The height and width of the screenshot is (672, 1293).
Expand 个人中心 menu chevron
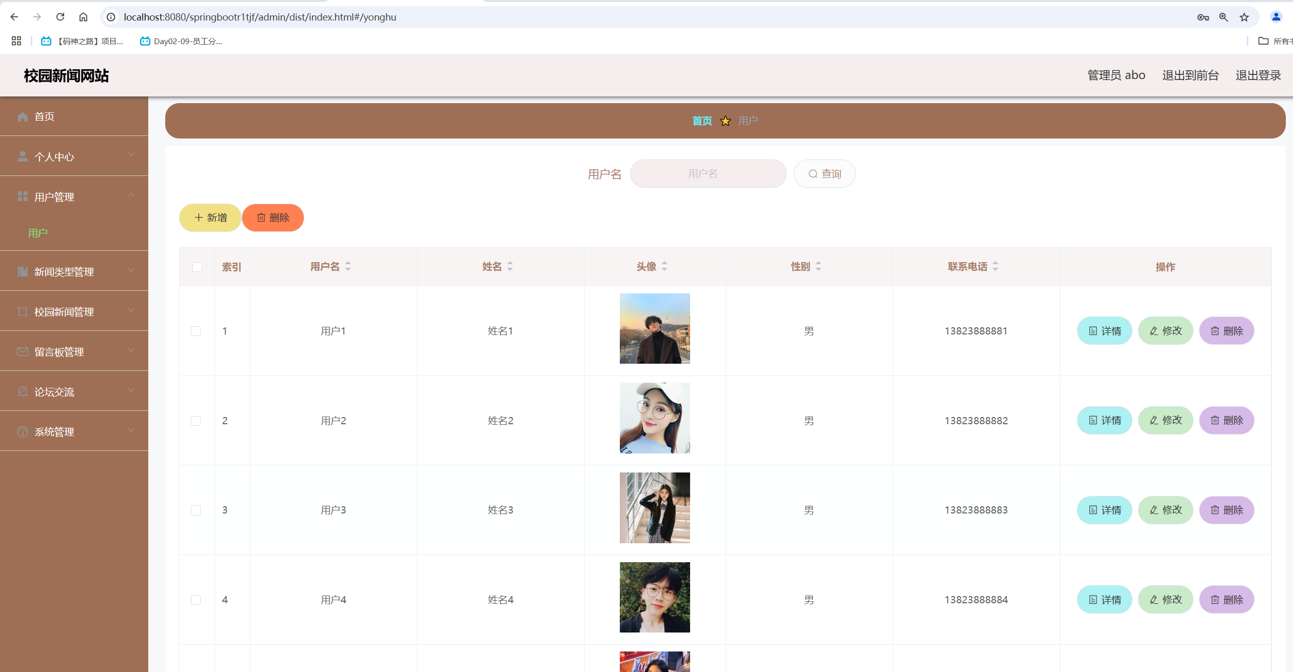[131, 155]
